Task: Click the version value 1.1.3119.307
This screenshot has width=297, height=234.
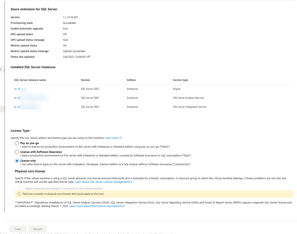Action: [70, 17]
